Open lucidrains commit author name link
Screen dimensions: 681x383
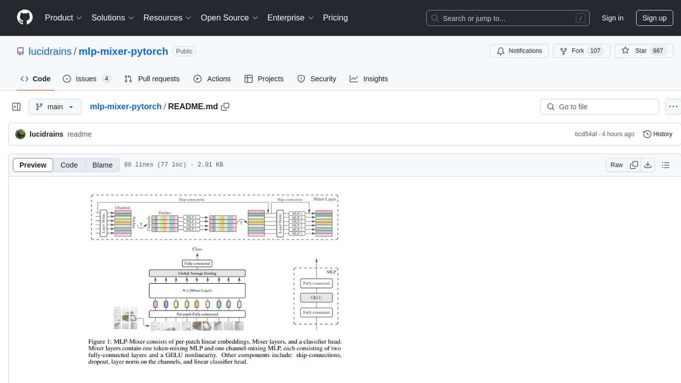[x=47, y=134]
